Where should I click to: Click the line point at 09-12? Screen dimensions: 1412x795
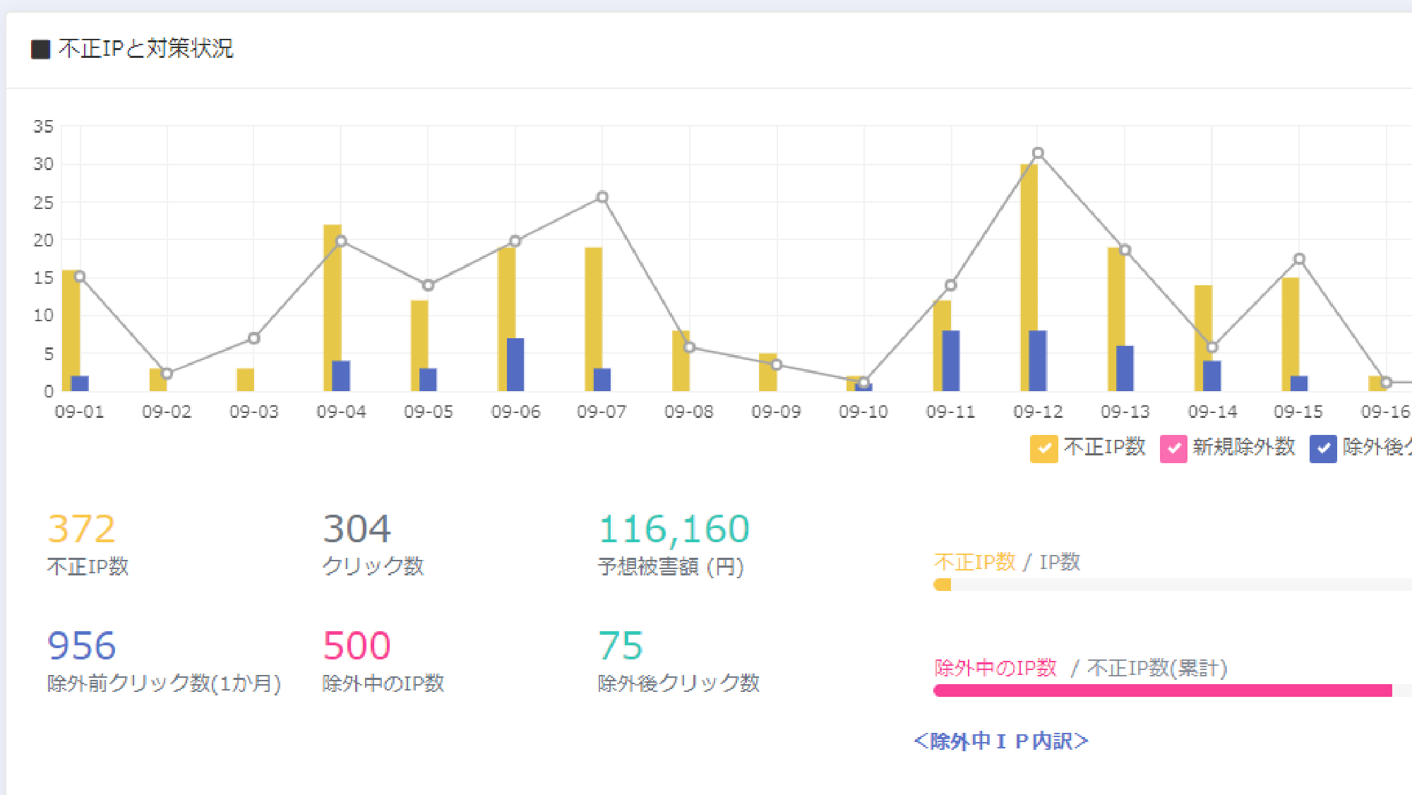coord(1038,153)
